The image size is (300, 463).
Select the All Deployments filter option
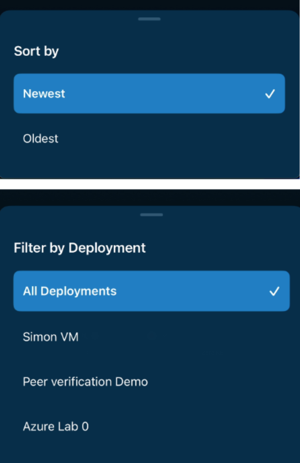[x=151, y=291]
